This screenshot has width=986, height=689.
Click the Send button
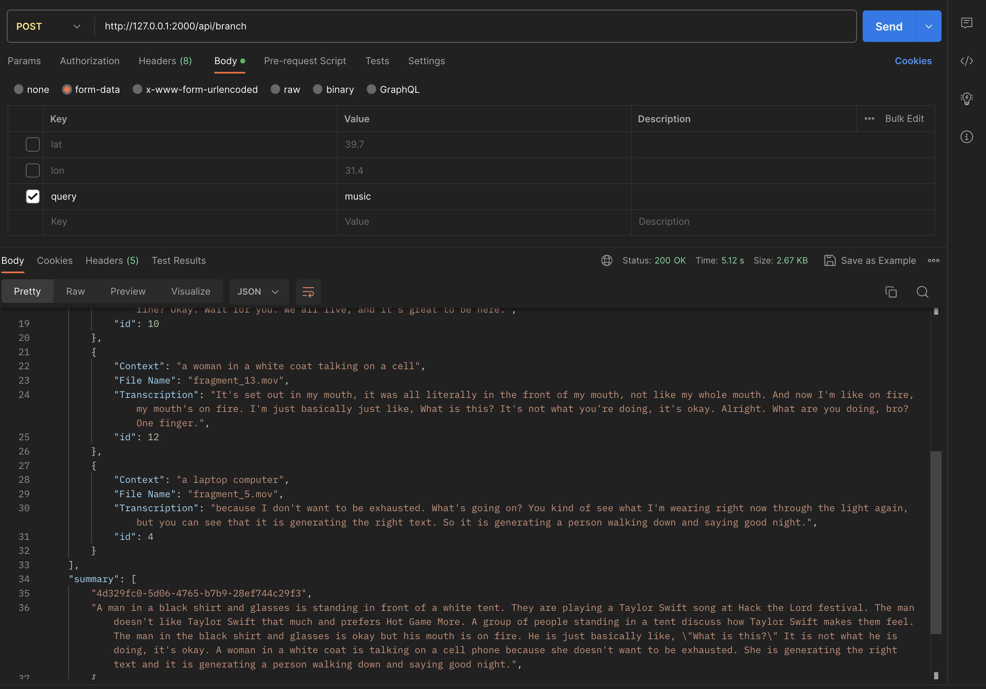click(888, 26)
